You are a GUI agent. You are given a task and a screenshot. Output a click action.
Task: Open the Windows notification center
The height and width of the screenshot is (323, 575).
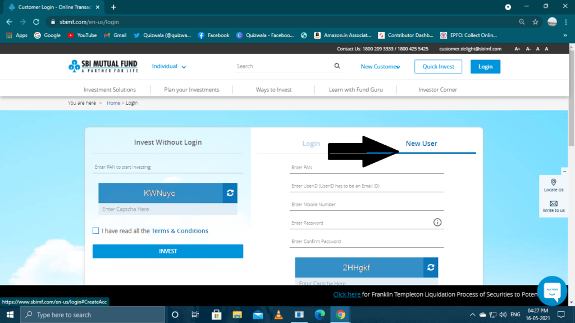coord(561,315)
